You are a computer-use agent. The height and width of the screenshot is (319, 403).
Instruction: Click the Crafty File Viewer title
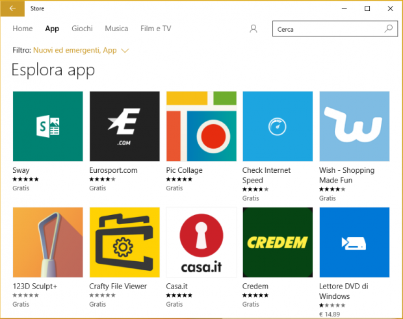click(x=118, y=286)
